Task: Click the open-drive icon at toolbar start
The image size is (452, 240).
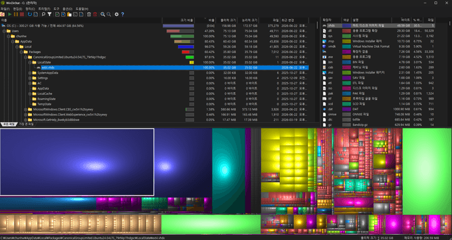Action: coord(2,14)
